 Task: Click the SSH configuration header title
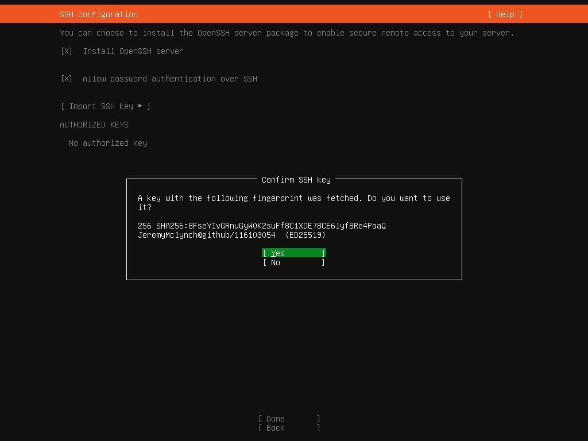pos(99,14)
